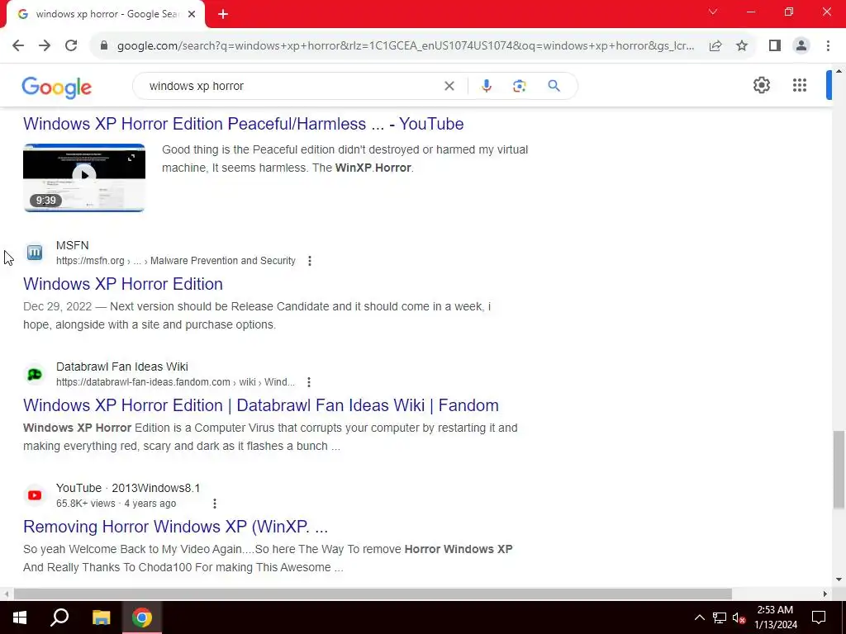Open the network status tray icon

720,617
